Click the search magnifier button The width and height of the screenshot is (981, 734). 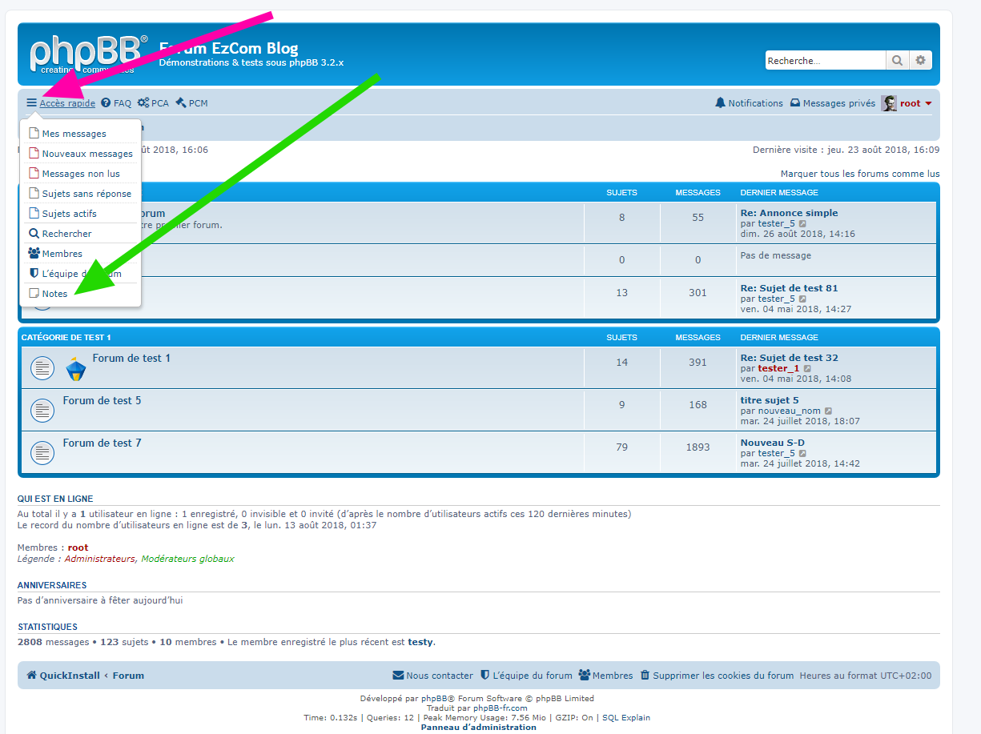coord(897,61)
